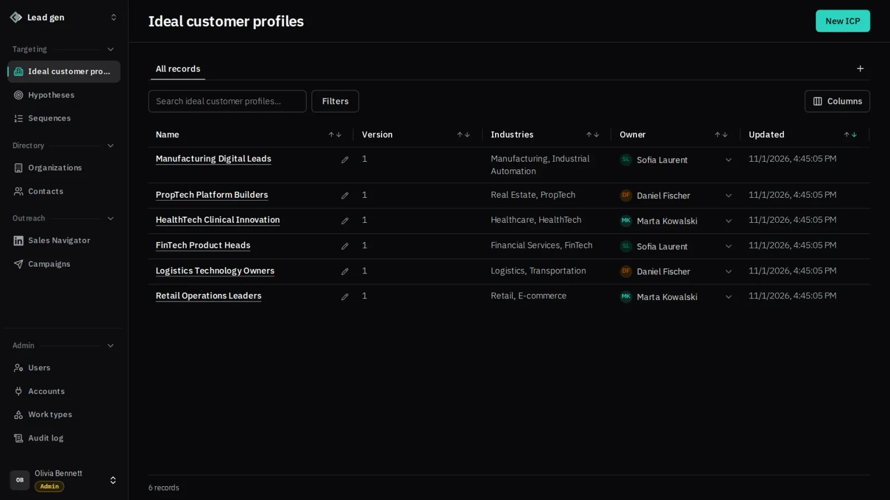This screenshot has height=500, width=890.
Task: Open Accounts admin page
Action: [x=63, y=391]
